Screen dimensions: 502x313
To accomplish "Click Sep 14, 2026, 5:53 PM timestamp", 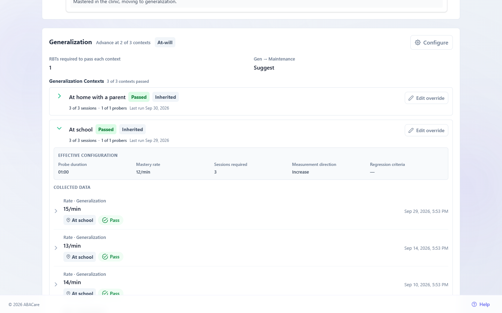I will pyautogui.click(x=426, y=248).
